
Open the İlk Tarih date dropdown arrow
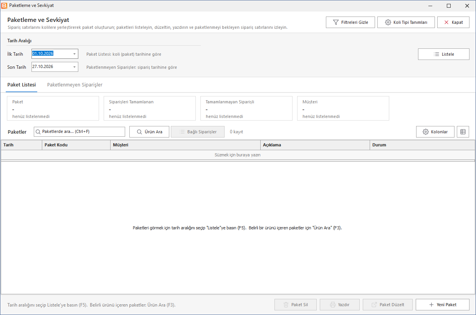[x=74, y=54]
